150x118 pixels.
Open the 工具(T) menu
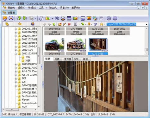click(x=43, y=8)
